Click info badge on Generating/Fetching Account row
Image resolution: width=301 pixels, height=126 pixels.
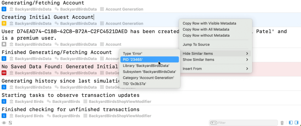pyautogui.click(x=4, y=9)
